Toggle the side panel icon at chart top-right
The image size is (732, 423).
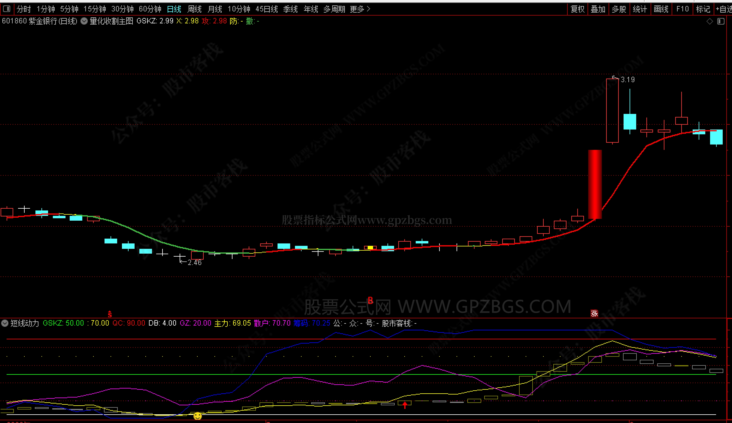coord(721,21)
